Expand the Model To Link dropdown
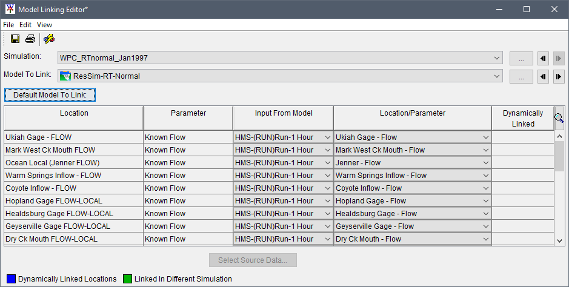 pyautogui.click(x=497, y=76)
